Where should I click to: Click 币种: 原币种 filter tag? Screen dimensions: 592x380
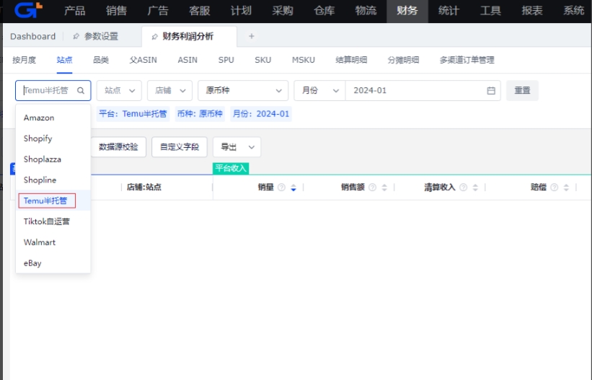coord(200,114)
